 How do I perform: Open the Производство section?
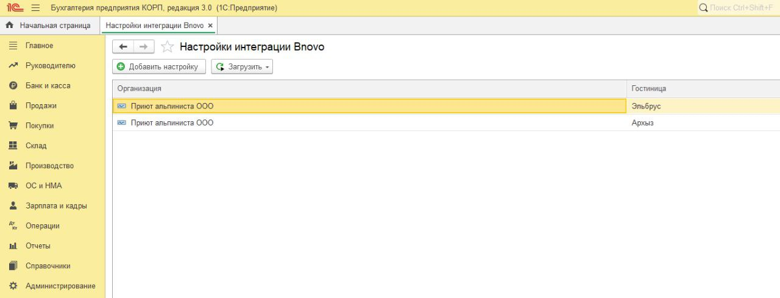pyautogui.click(x=49, y=166)
